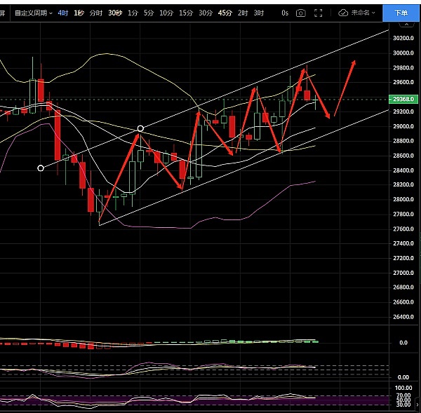
Task: Collapse the price scale with the top arrow
Action: pos(407,25)
